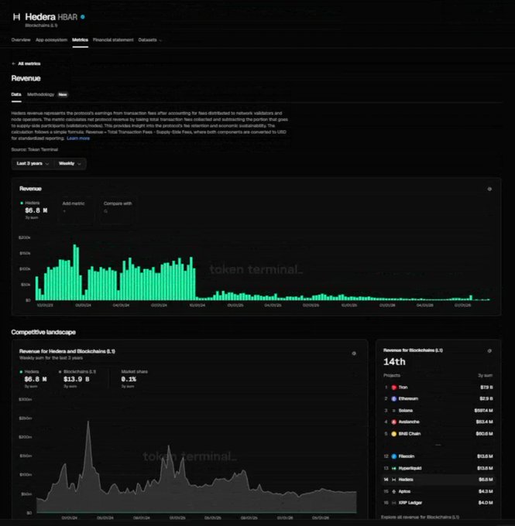Click the highest peak in competitive landscape chart
This screenshot has width=515, height=526.
[x=88, y=422]
